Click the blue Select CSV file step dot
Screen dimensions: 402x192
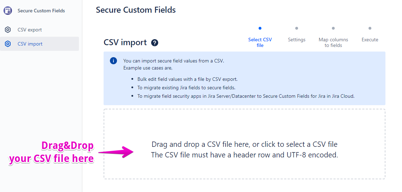(x=260, y=28)
